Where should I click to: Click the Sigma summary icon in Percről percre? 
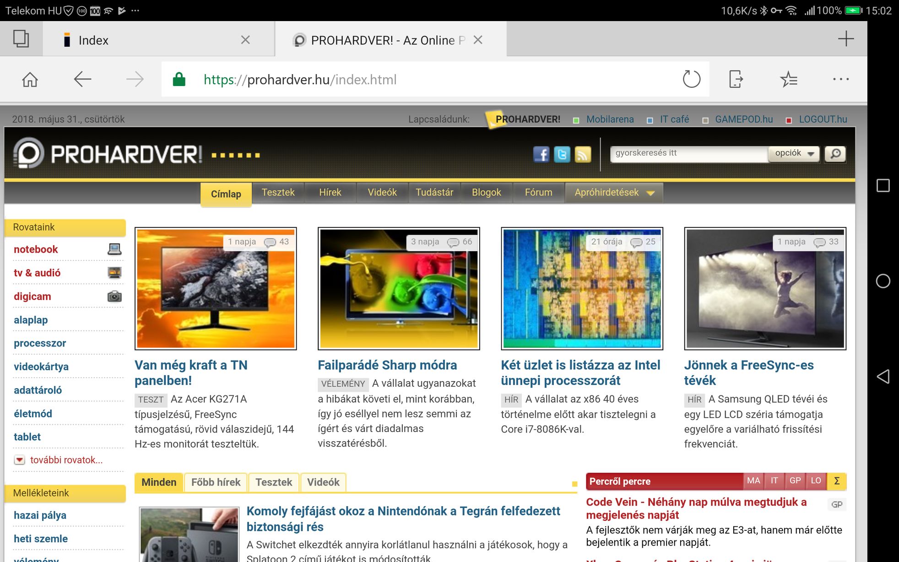[837, 481]
